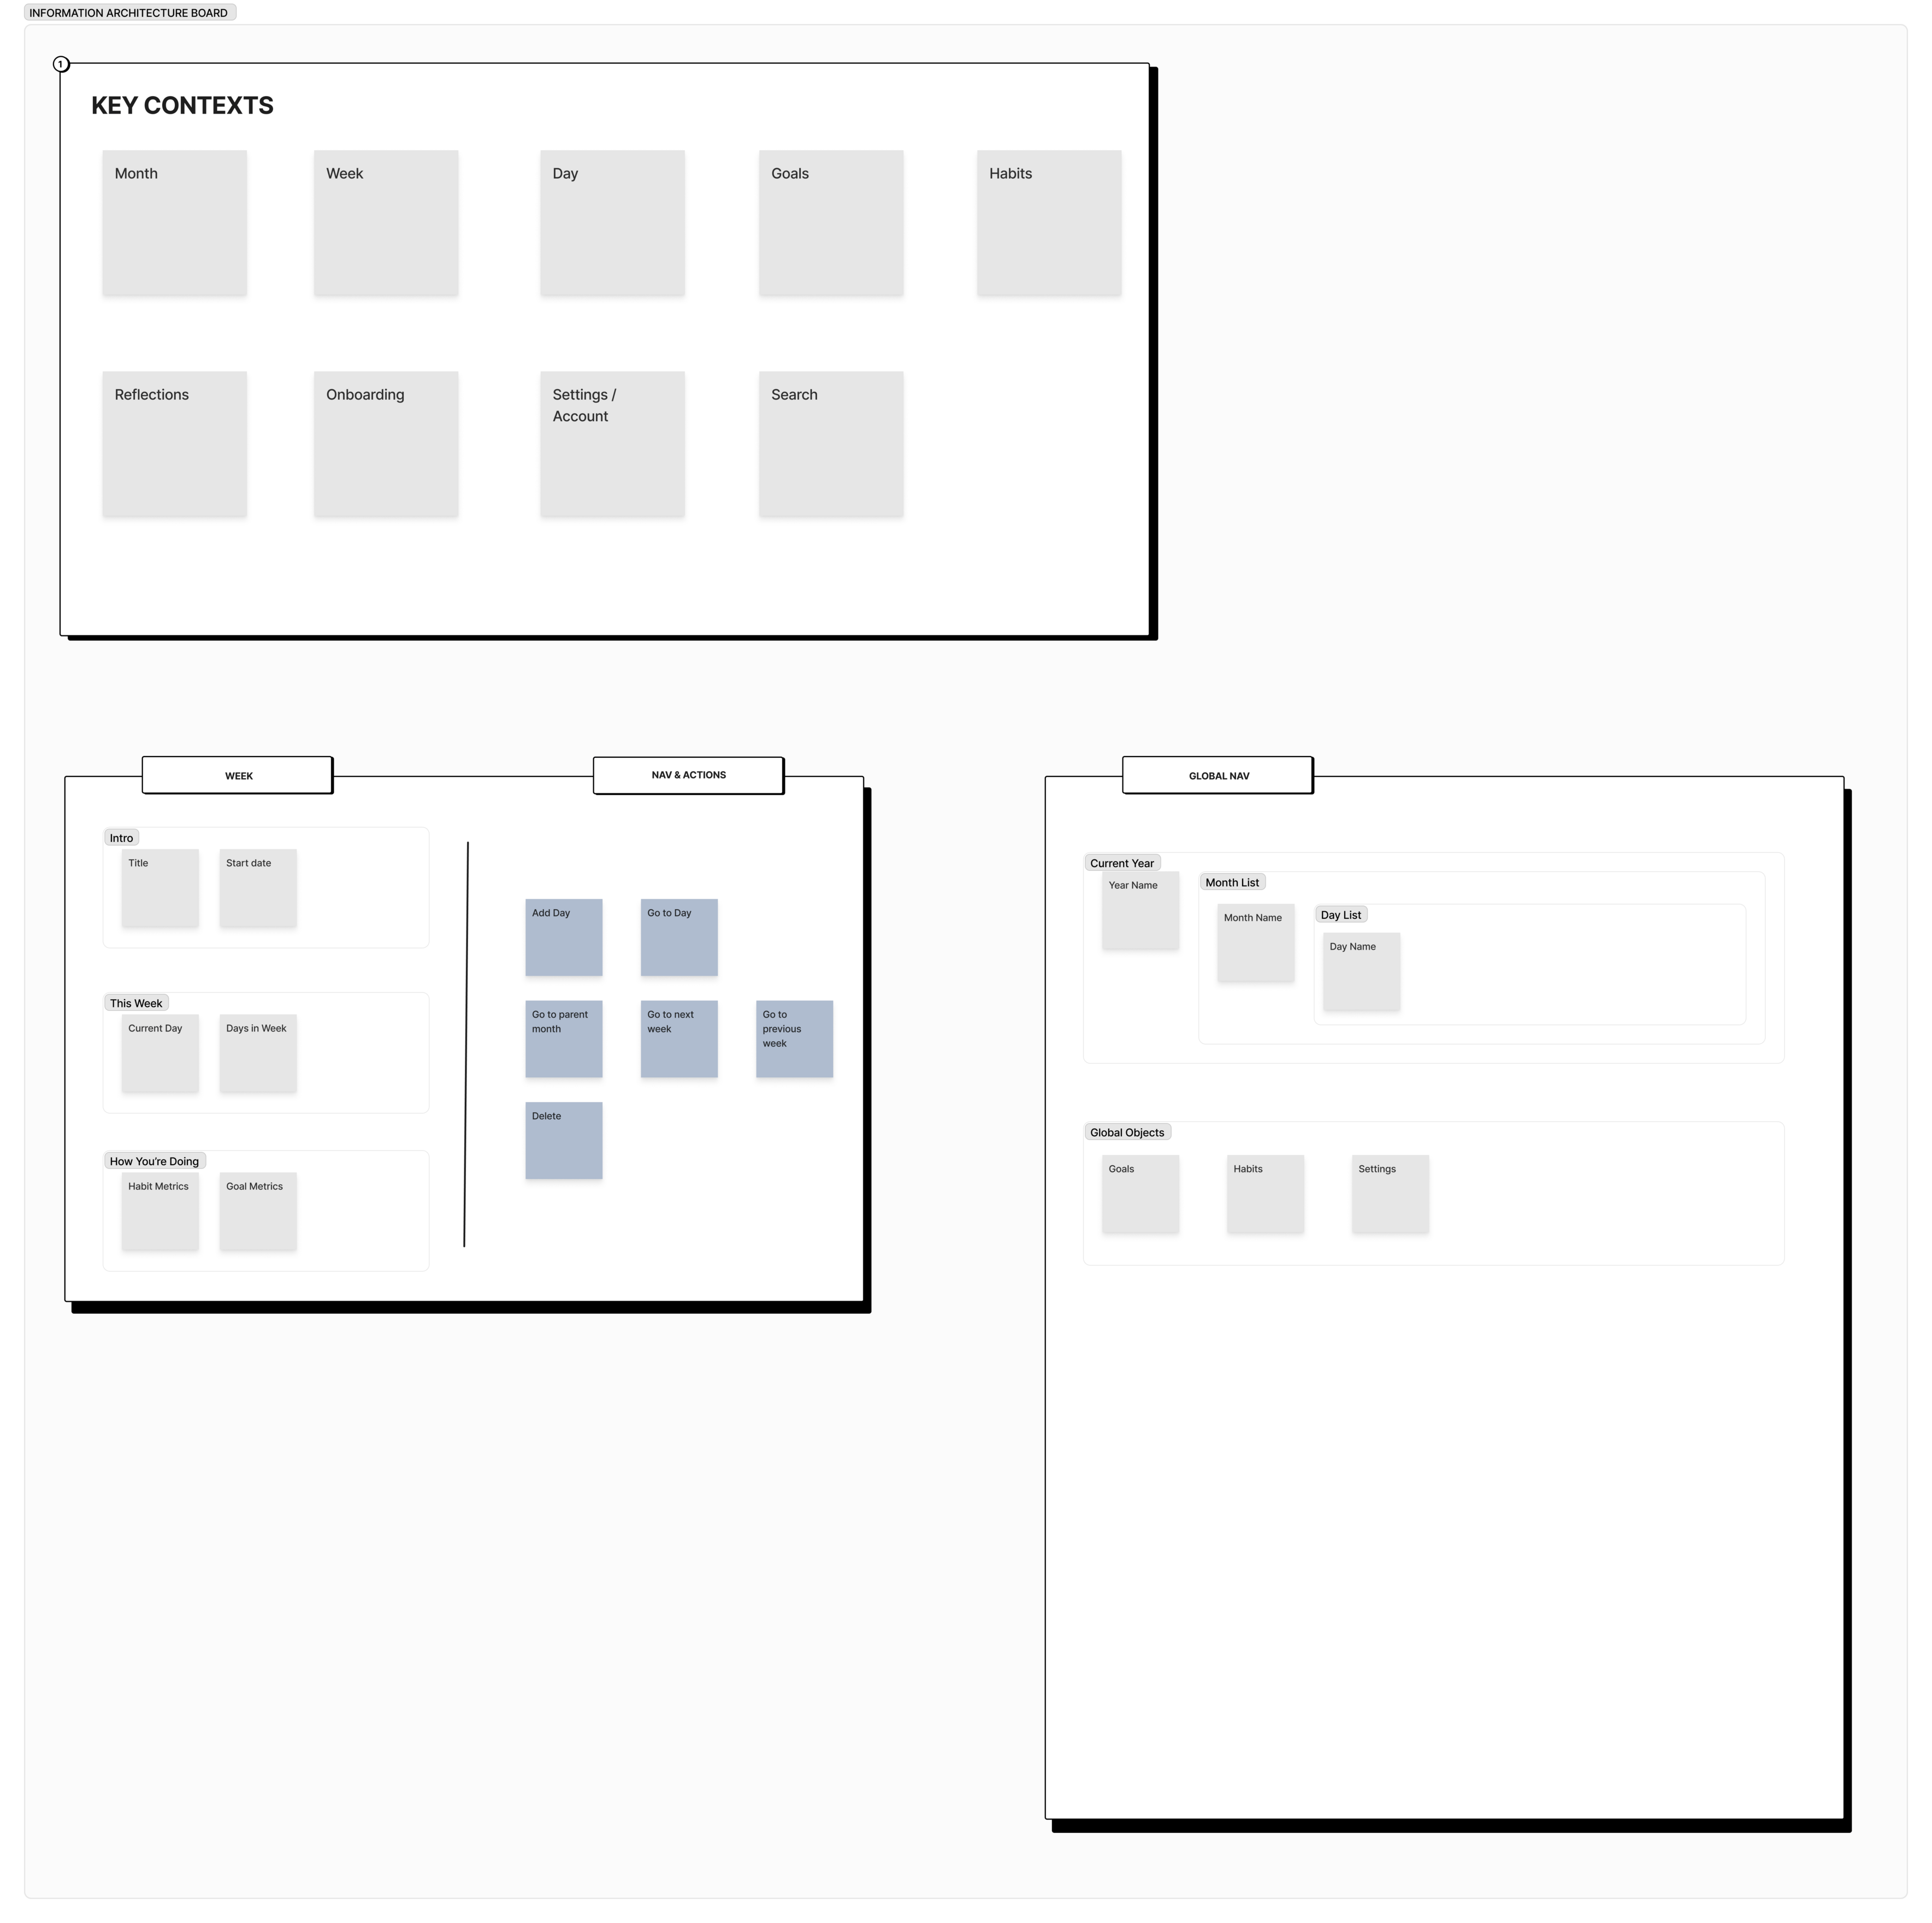The height and width of the screenshot is (1923, 1932).
Task: Select the NAV & ACTIONS tab
Action: coord(687,775)
